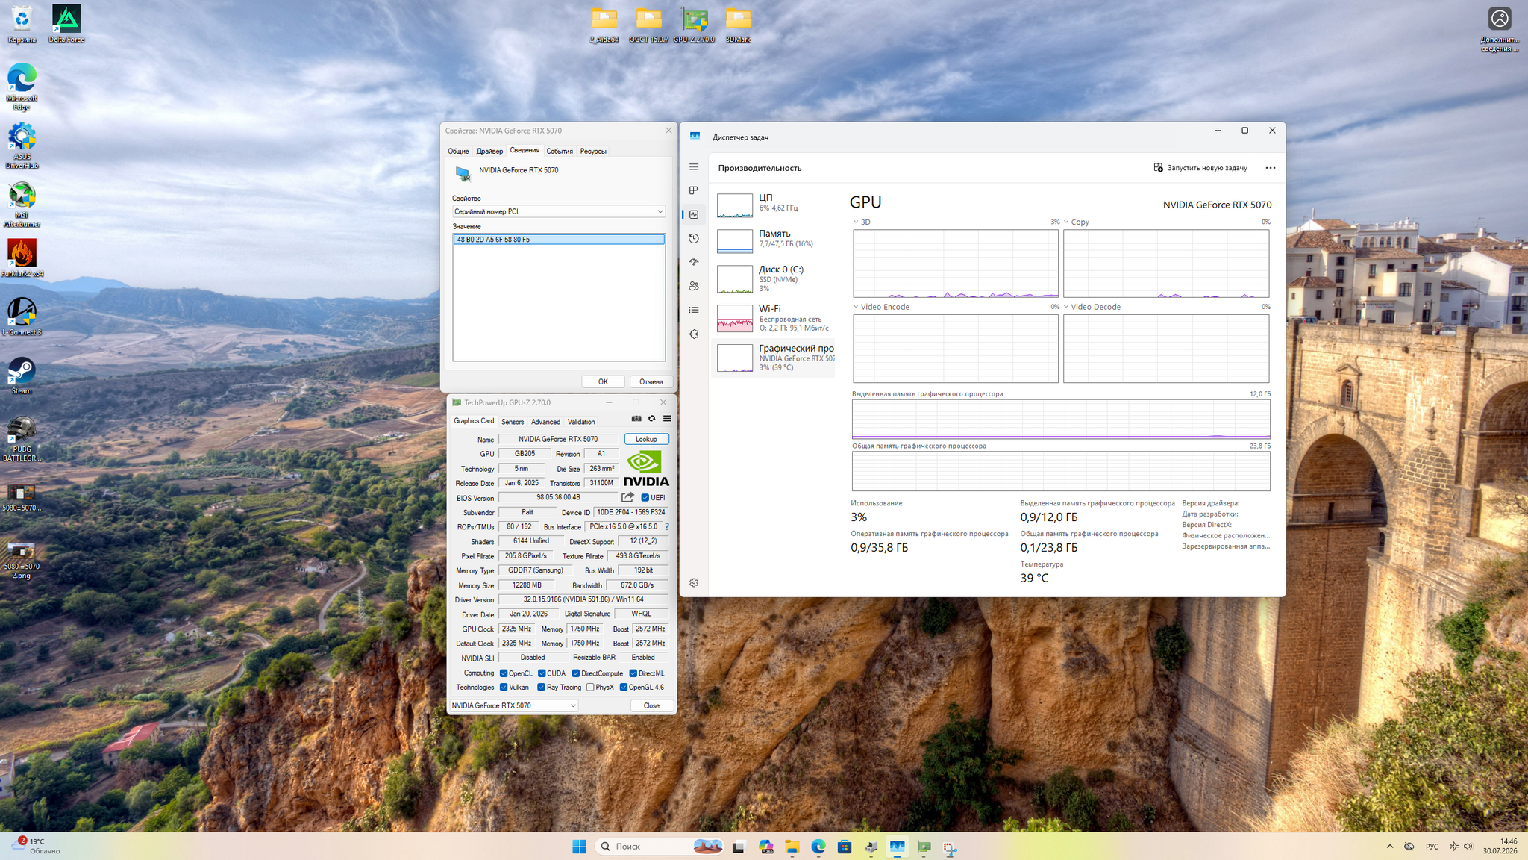
Task: Click the Lookup button in GPU-Z
Action: (x=646, y=439)
